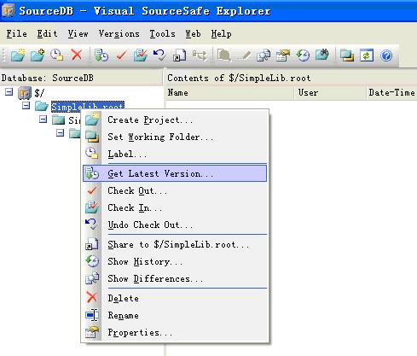The image size is (417, 356).
Task: Choose Check Out from context menu
Action: point(175,190)
